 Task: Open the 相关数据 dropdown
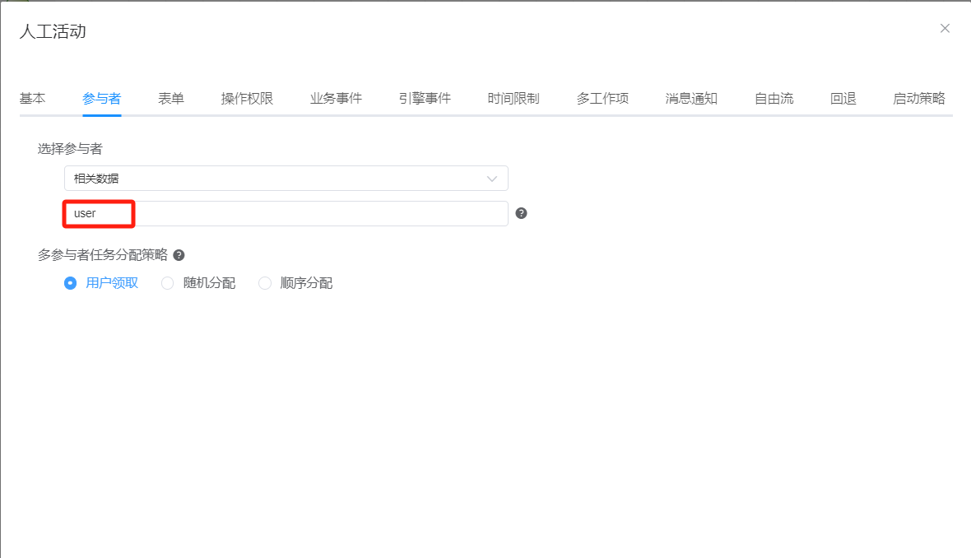tap(286, 178)
